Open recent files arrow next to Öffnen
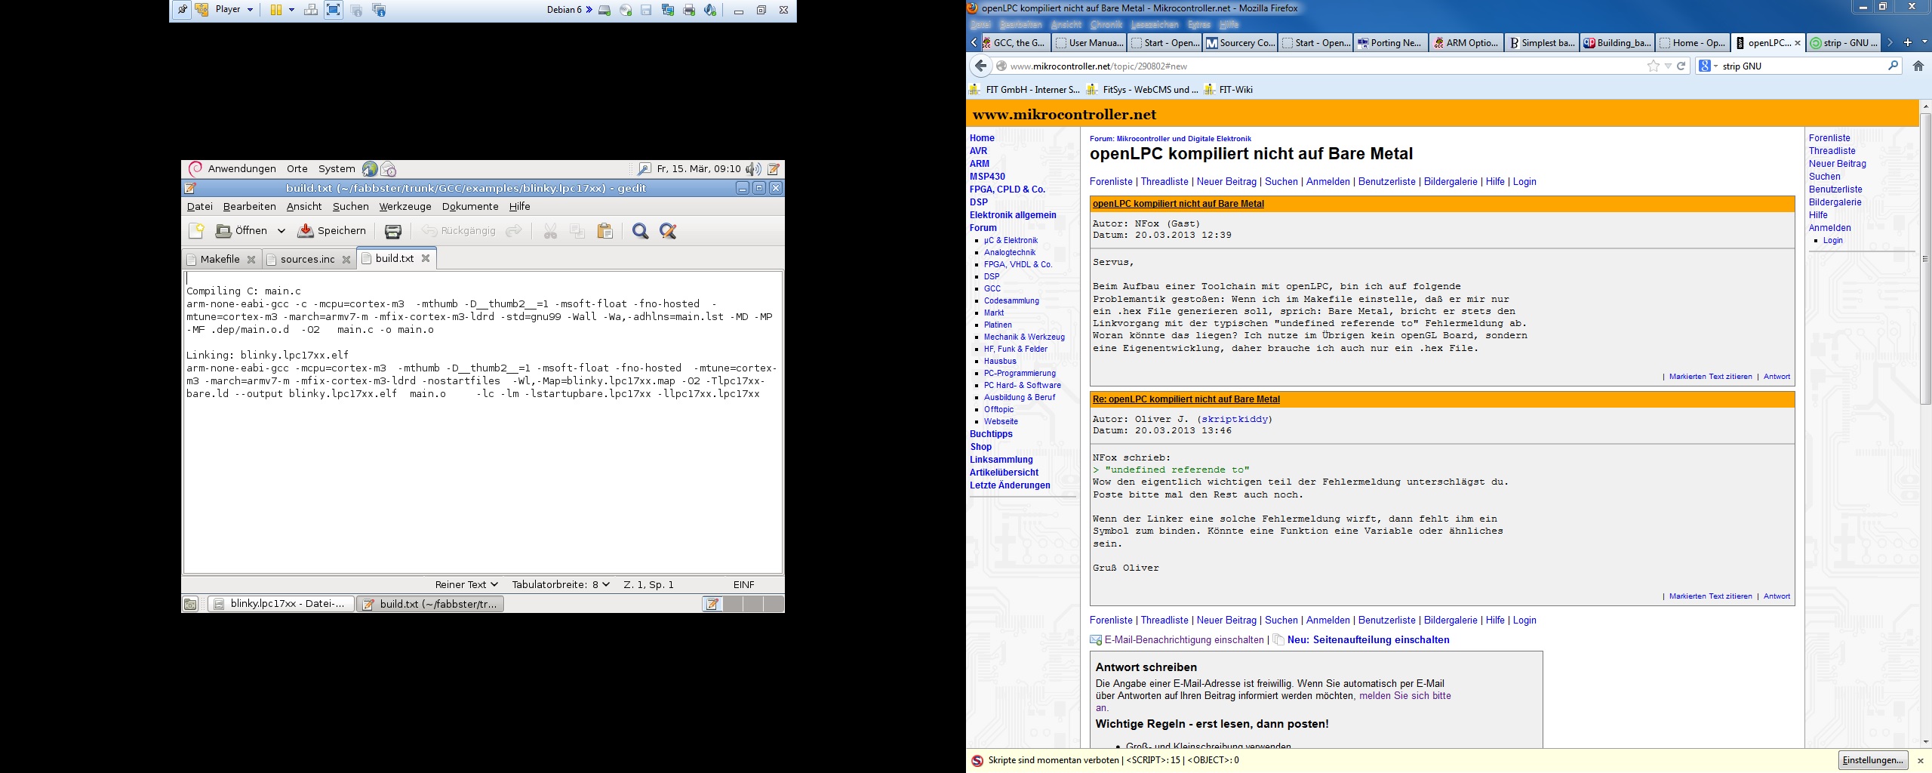Viewport: 1932px width, 773px height. 281,231
